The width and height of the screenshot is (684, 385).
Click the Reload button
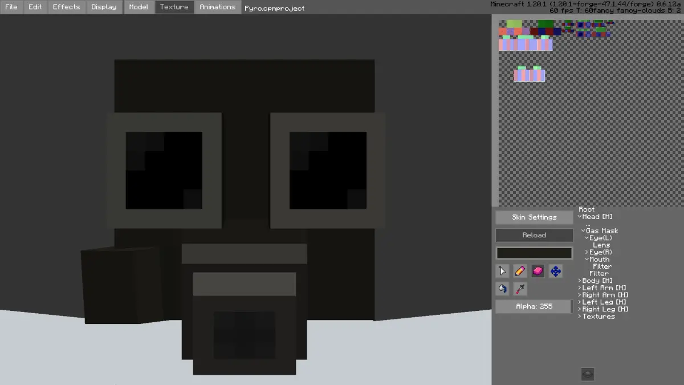(534, 235)
